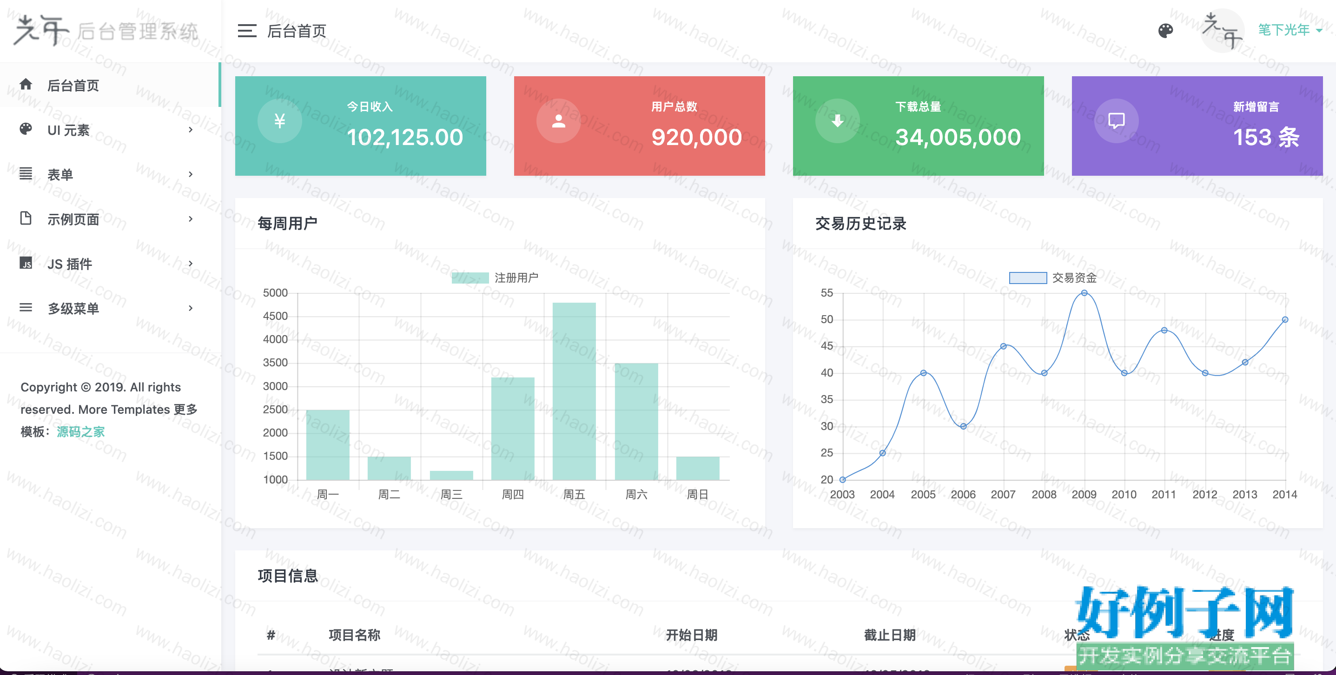Open the UI 元素 menu item
The height and width of the screenshot is (675, 1336).
tap(110, 130)
